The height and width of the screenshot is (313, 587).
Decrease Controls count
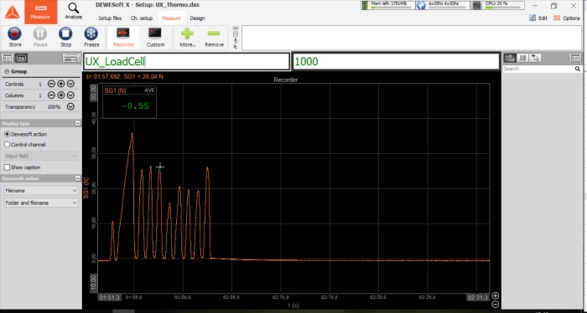pyautogui.click(x=51, y=84)
